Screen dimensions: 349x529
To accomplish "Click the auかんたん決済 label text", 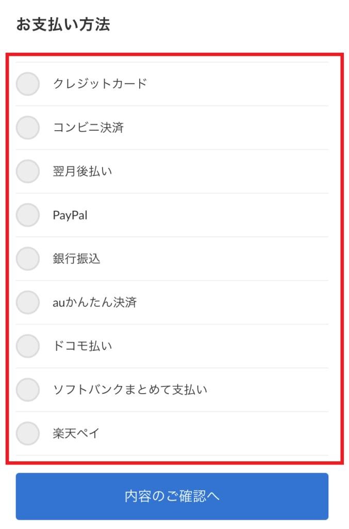I will click(94, 302).
